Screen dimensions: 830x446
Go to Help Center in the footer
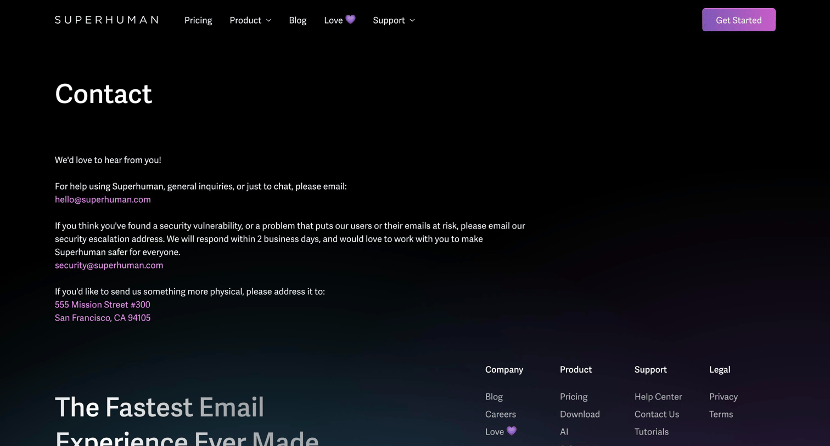point(658,397)
